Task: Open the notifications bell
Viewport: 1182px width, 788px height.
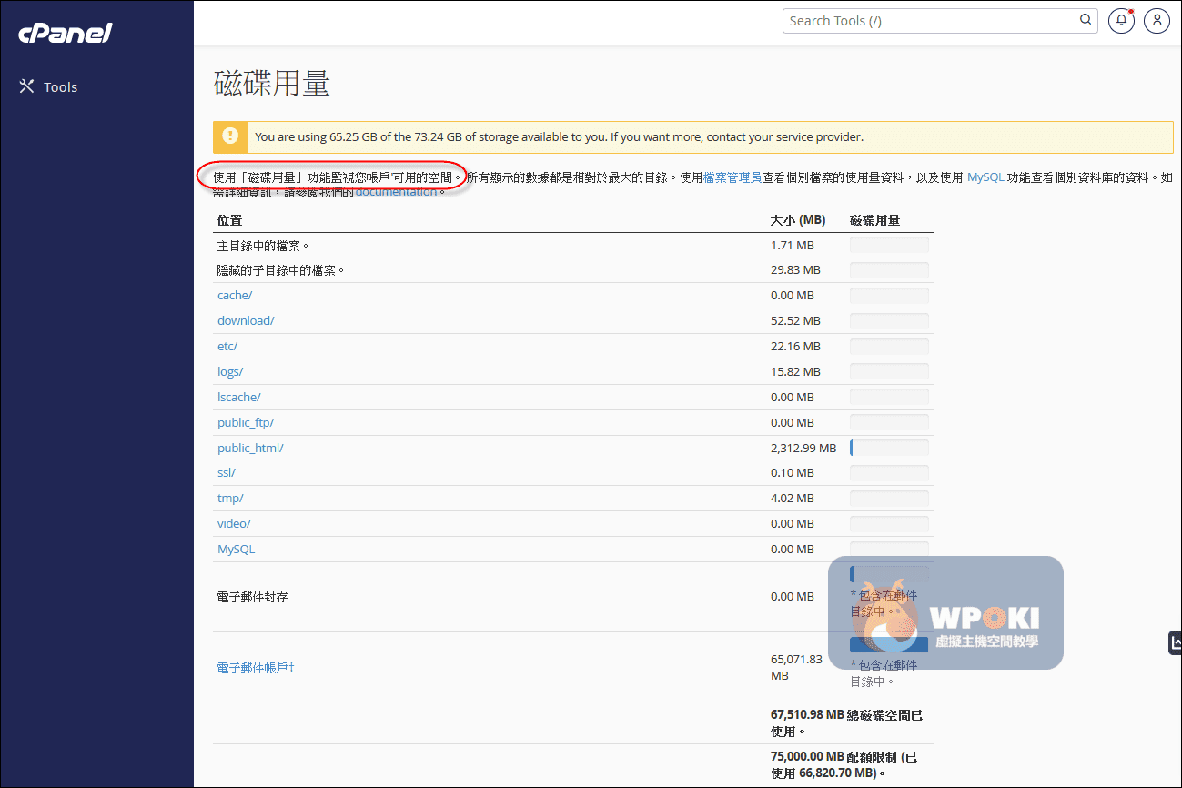Action: [1121, 21]
